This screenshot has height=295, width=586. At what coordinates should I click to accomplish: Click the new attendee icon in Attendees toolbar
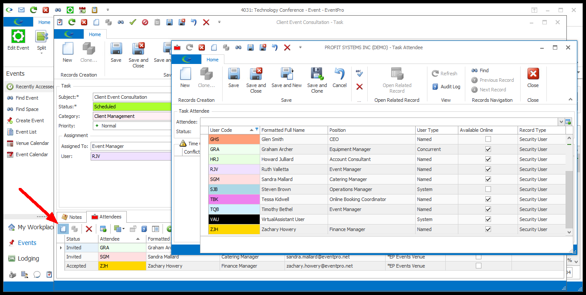coord(63,228)
